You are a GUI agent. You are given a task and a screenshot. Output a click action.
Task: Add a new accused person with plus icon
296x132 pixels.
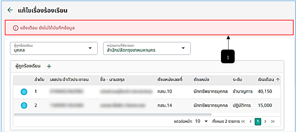tap(49, 66)
